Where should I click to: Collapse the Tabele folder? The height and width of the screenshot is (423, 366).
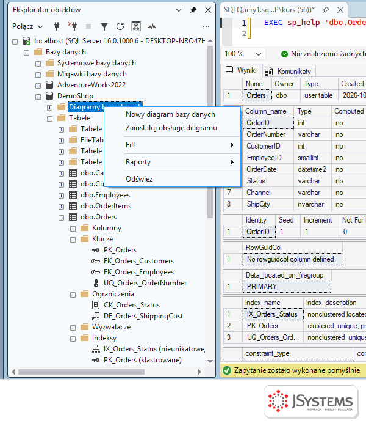50,119
